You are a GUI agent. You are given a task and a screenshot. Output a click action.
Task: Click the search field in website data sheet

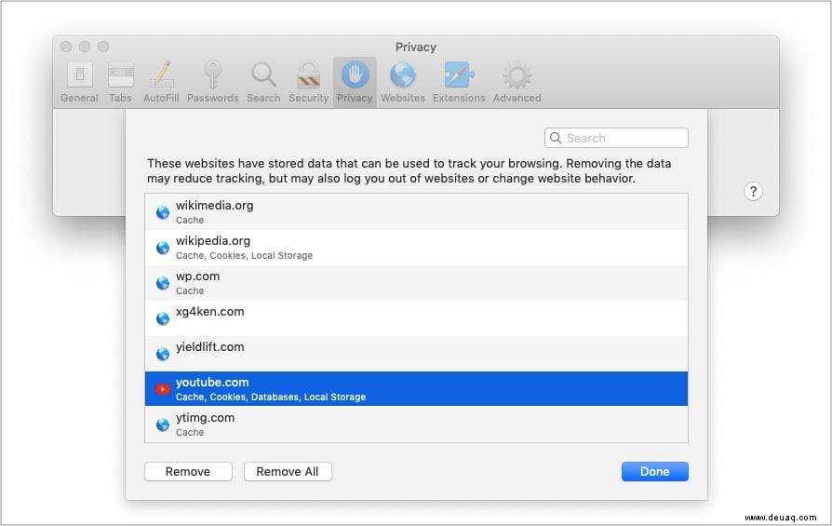point(616,138)
